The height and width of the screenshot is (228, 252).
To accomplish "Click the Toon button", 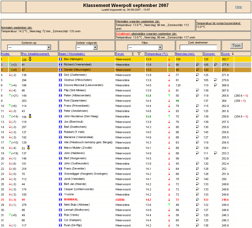I will (x=236, y=46).
